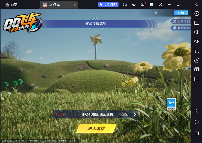Image resolution: width=202 pixels, height=143 pixels.
Task: Click the Android home circle button
Action: tap(197, 122)
